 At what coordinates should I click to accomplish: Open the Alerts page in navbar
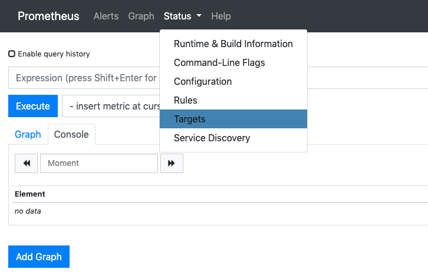tap(106, 16)
